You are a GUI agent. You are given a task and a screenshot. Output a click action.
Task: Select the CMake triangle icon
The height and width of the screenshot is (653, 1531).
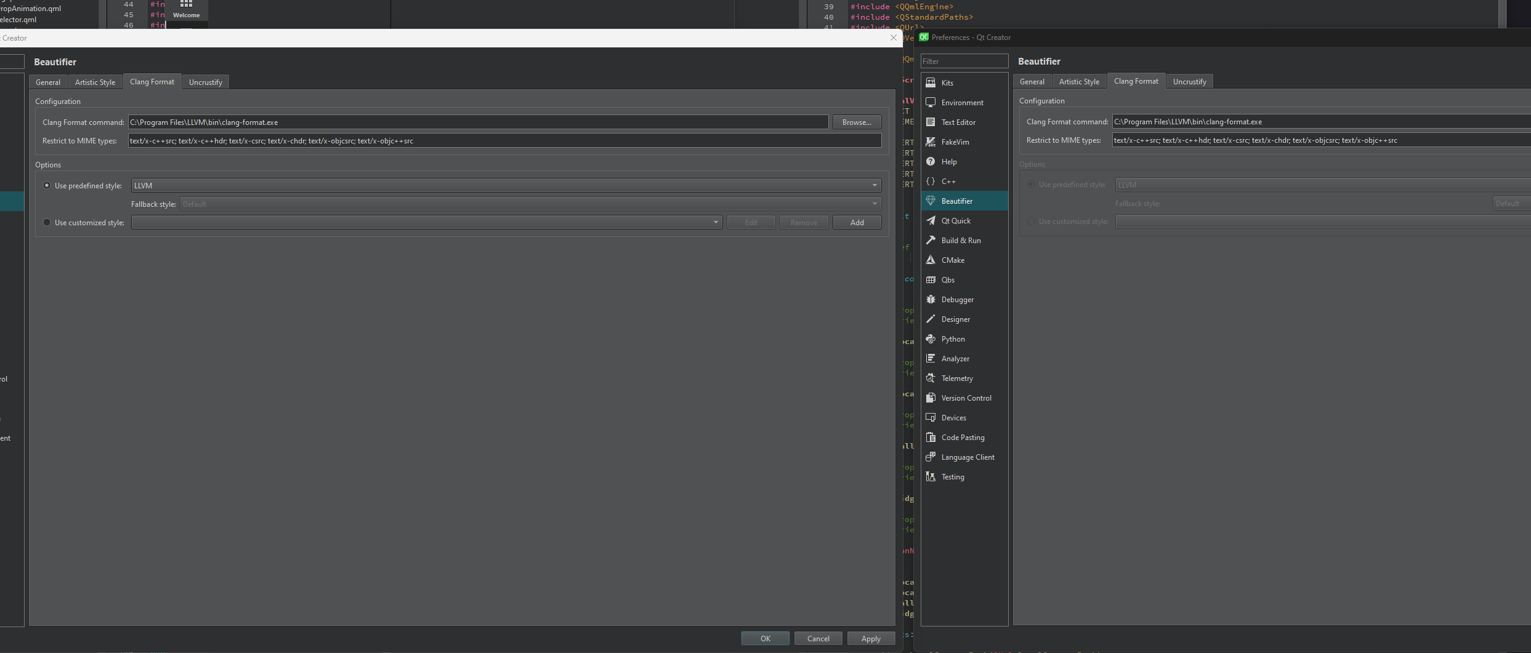tap(931, 260)
